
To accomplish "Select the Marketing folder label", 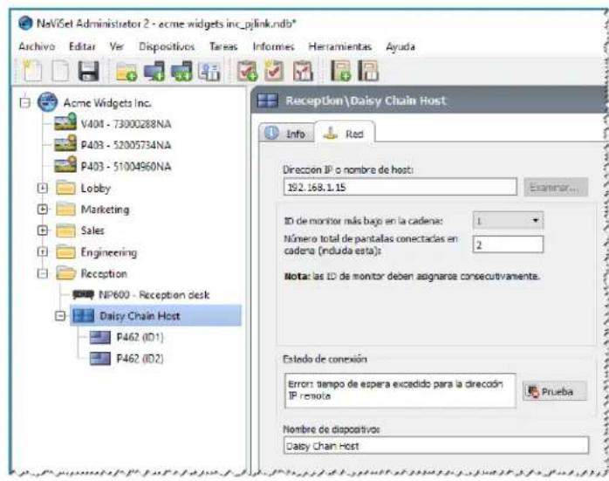I will (105, 210).
